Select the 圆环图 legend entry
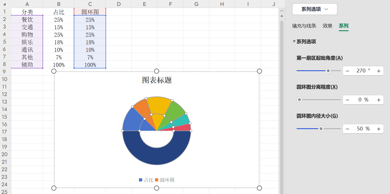390x194 pixels. [x=167, y=180]
